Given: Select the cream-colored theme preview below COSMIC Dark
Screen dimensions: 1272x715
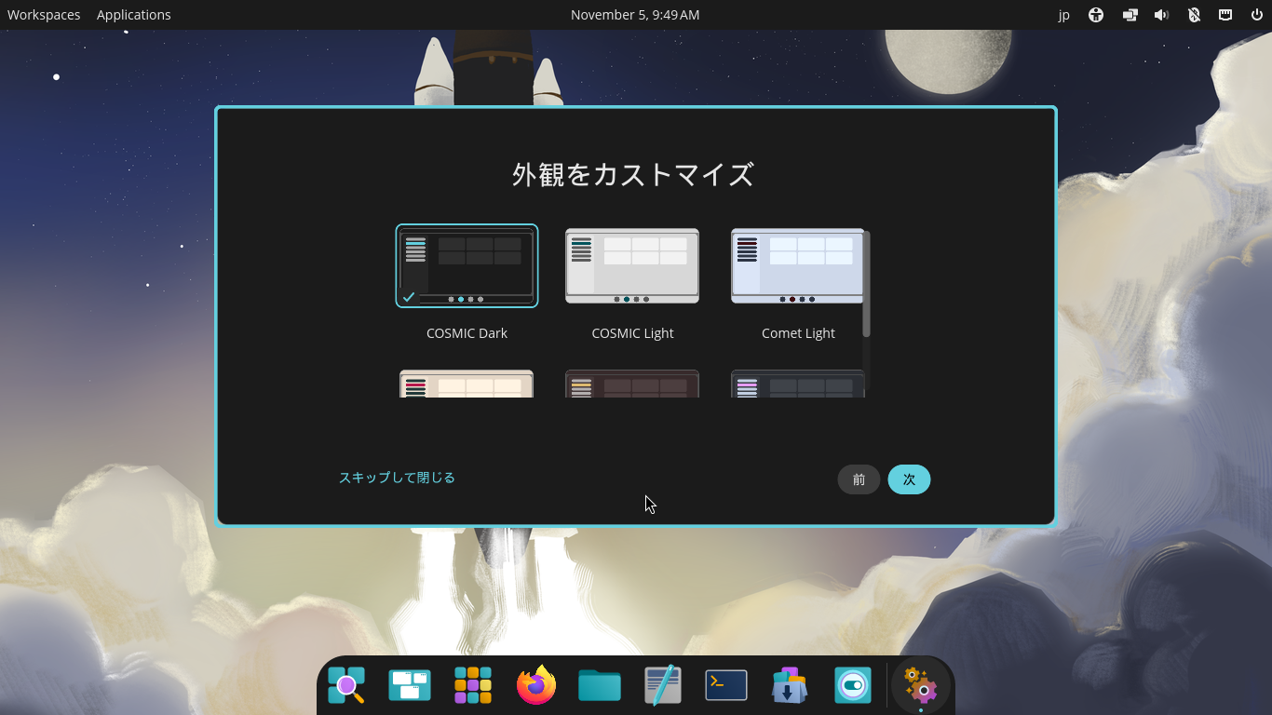Looking at the screenshot, I should point(467,384).
